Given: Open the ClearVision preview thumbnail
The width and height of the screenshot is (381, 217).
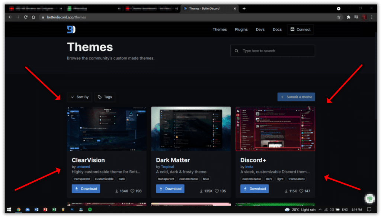Looking at the screenshot, I should point(107,129).
